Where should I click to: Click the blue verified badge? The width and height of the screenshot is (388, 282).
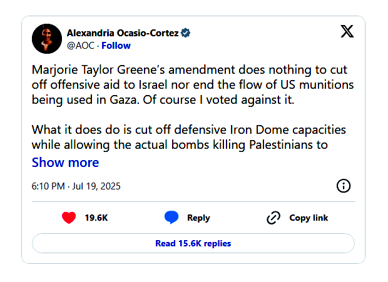(185, 33)
